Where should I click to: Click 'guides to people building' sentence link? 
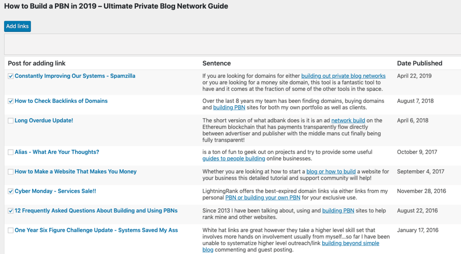234,159
